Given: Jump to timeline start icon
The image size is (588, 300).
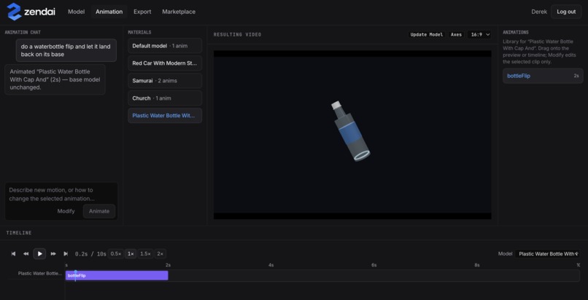Looking at the screenshot, I should coord(14,253).
